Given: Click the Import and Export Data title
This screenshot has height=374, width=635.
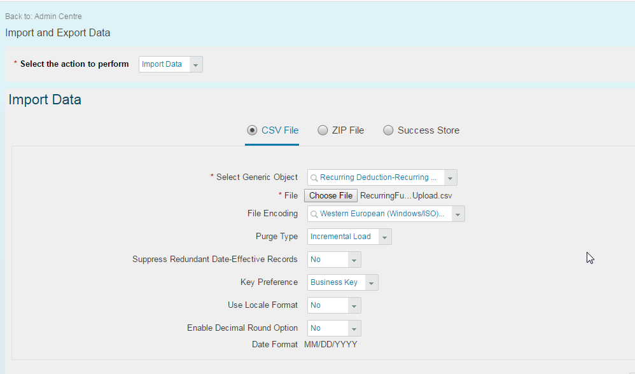Looking at the screenshot, I should (x=57, y=33).
